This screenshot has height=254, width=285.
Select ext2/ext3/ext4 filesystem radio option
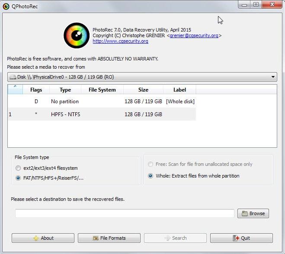click(18, 168)
